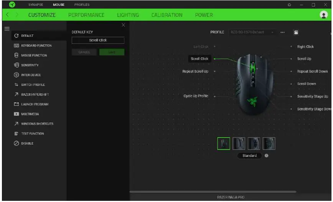Close the Default Key panel
This screenshot has height=202, width=333.
[123, 25]
